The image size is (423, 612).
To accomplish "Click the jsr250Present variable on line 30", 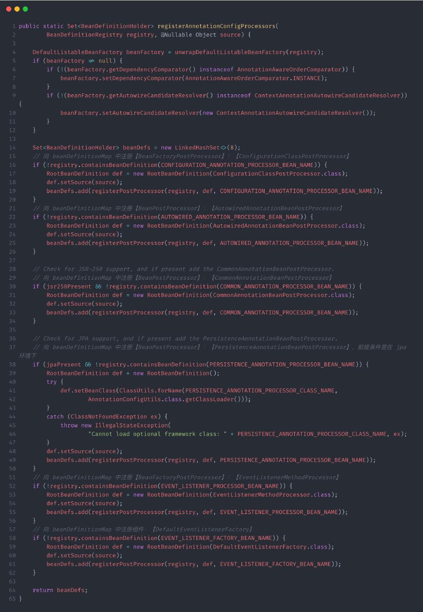I will point(69,286).
